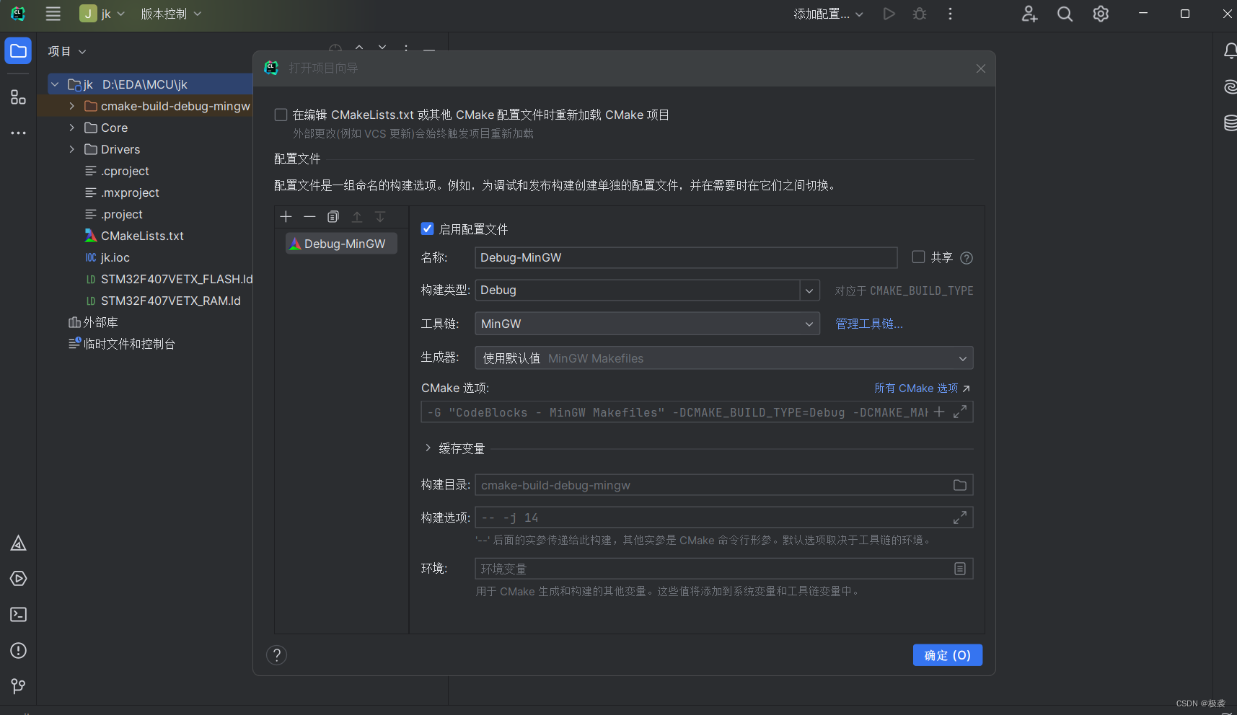Click the OK confirm button

pos(947,655)
